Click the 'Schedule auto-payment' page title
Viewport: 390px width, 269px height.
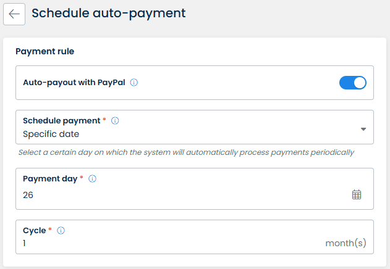click(x=108, y=12)
